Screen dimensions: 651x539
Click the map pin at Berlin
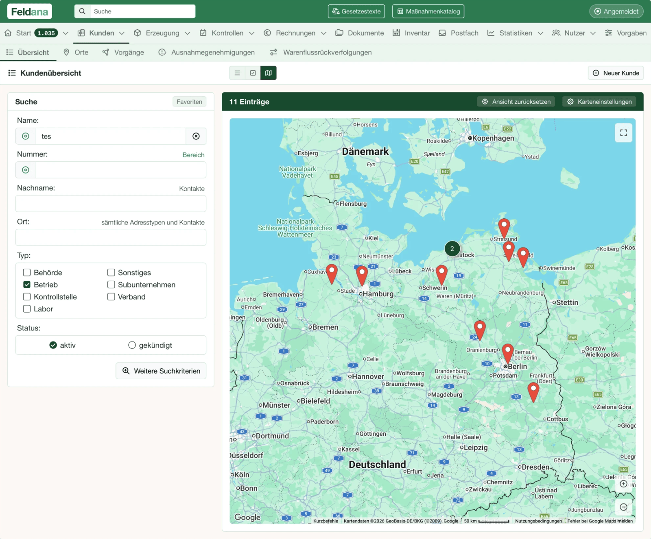[x=507, y=353]
